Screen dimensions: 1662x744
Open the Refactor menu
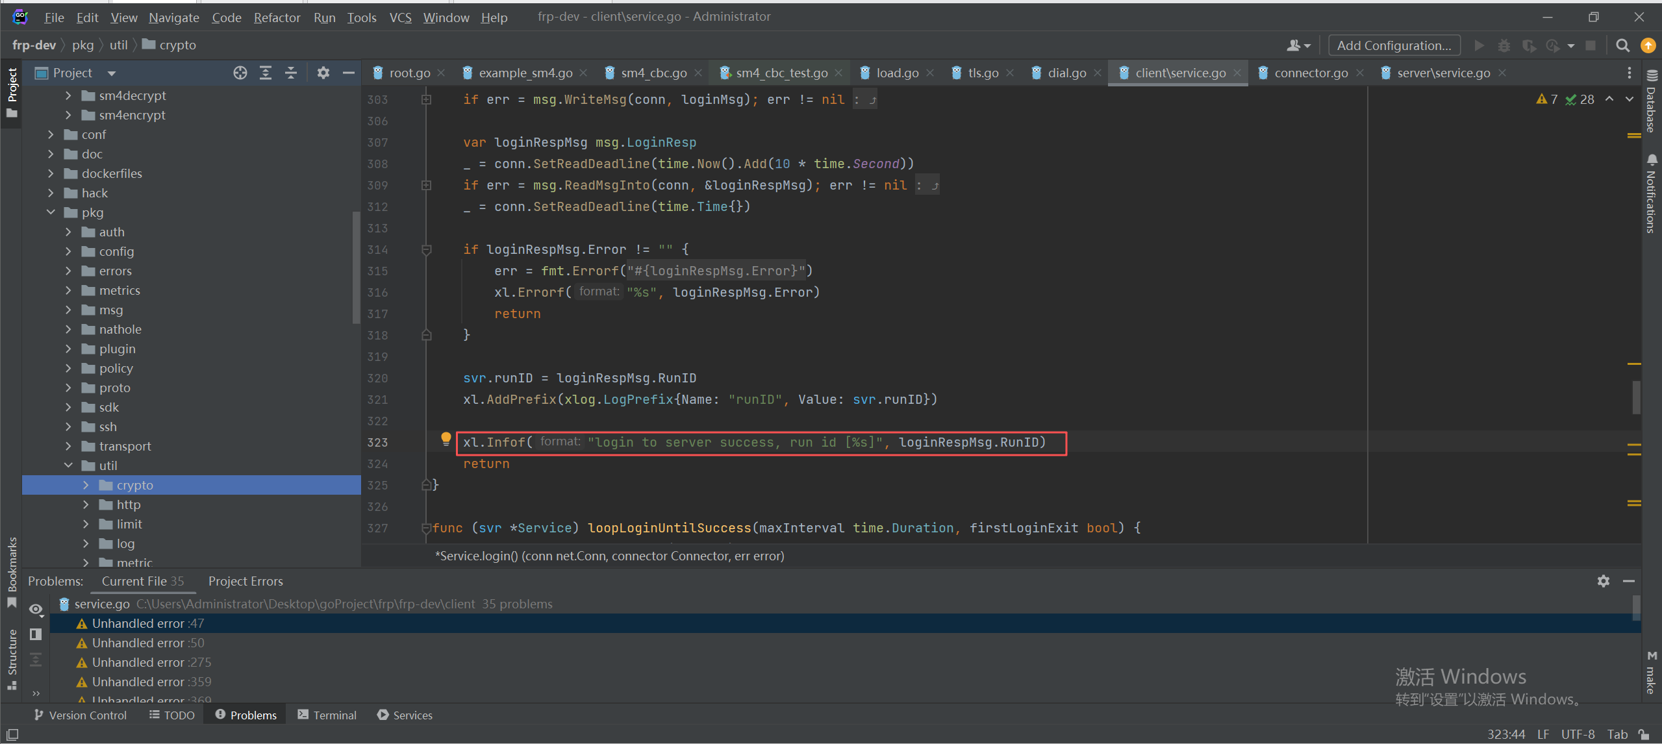tap(277, 18)
